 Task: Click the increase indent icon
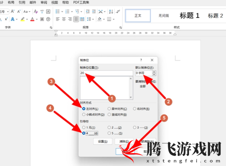(x=94, y=12)
